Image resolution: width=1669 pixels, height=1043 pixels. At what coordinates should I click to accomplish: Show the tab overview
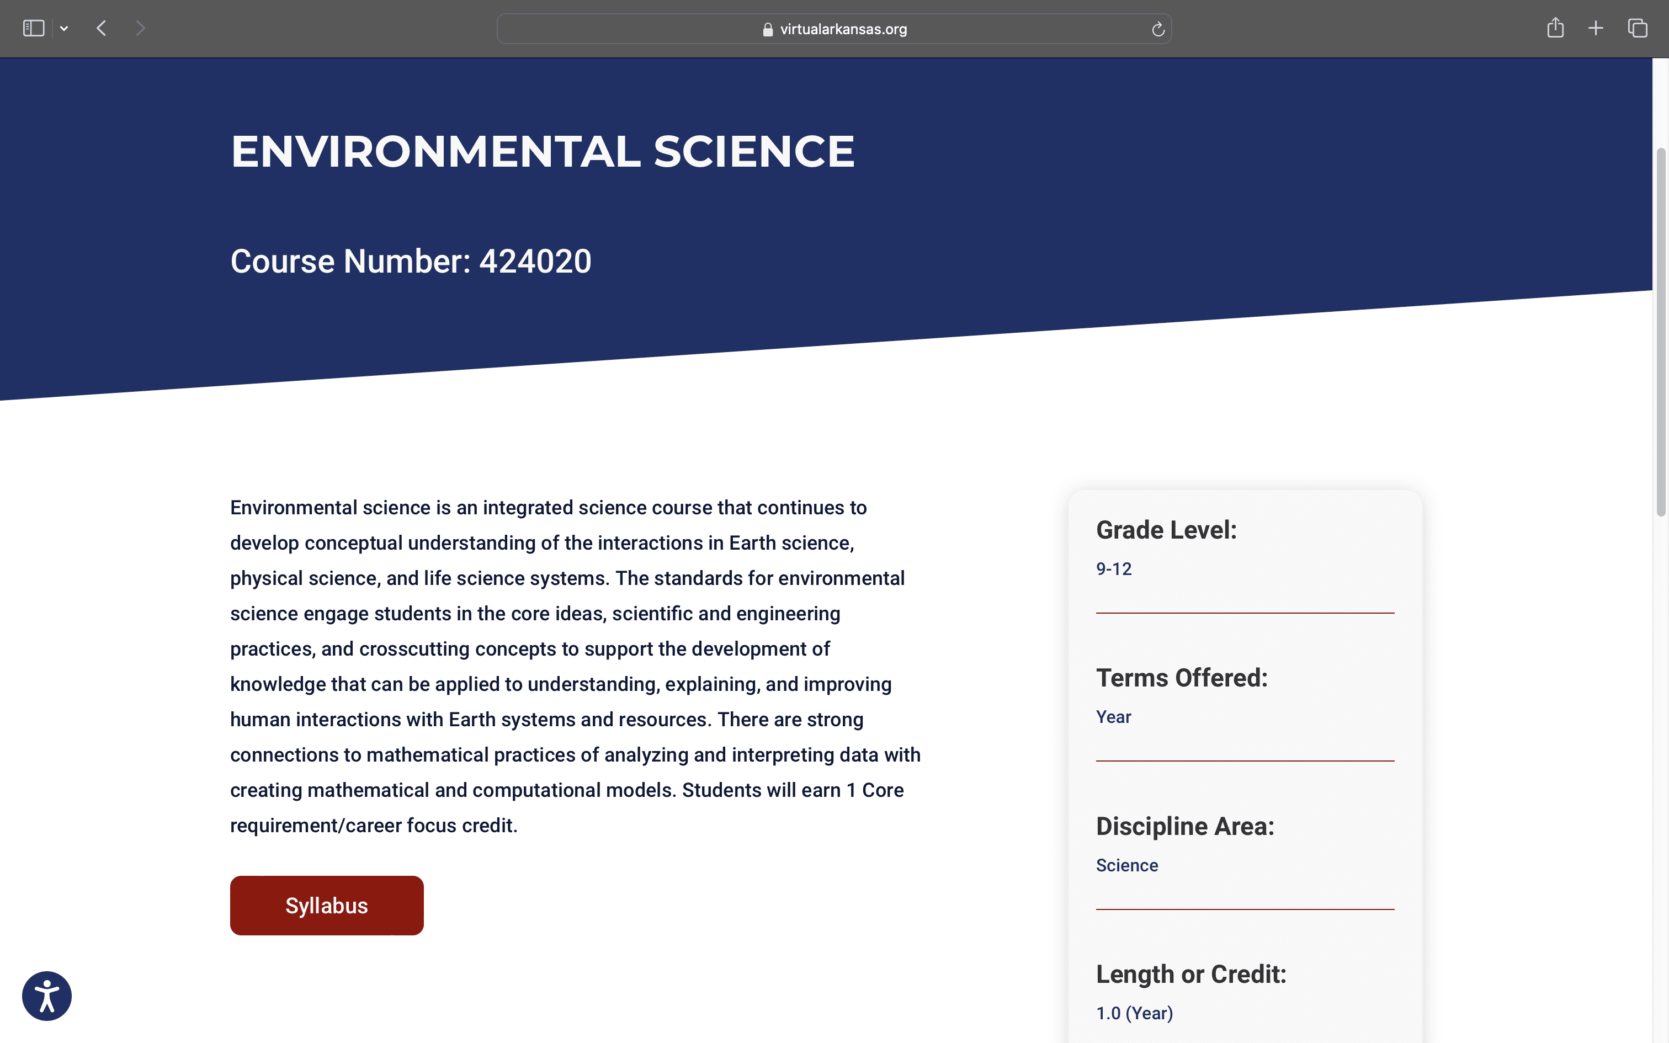coord(1638,28)
